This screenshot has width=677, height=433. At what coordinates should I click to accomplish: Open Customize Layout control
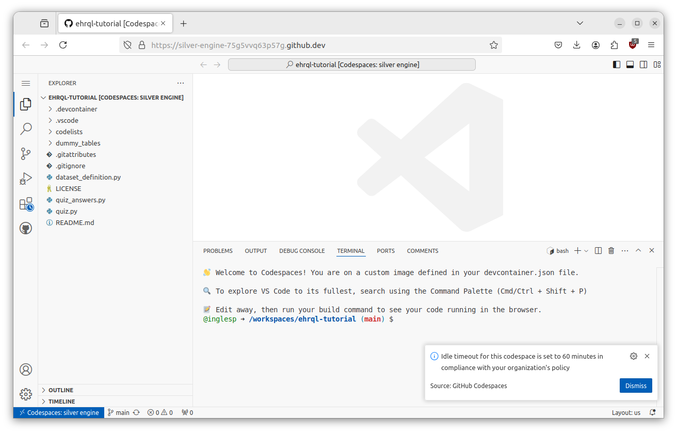657,65
